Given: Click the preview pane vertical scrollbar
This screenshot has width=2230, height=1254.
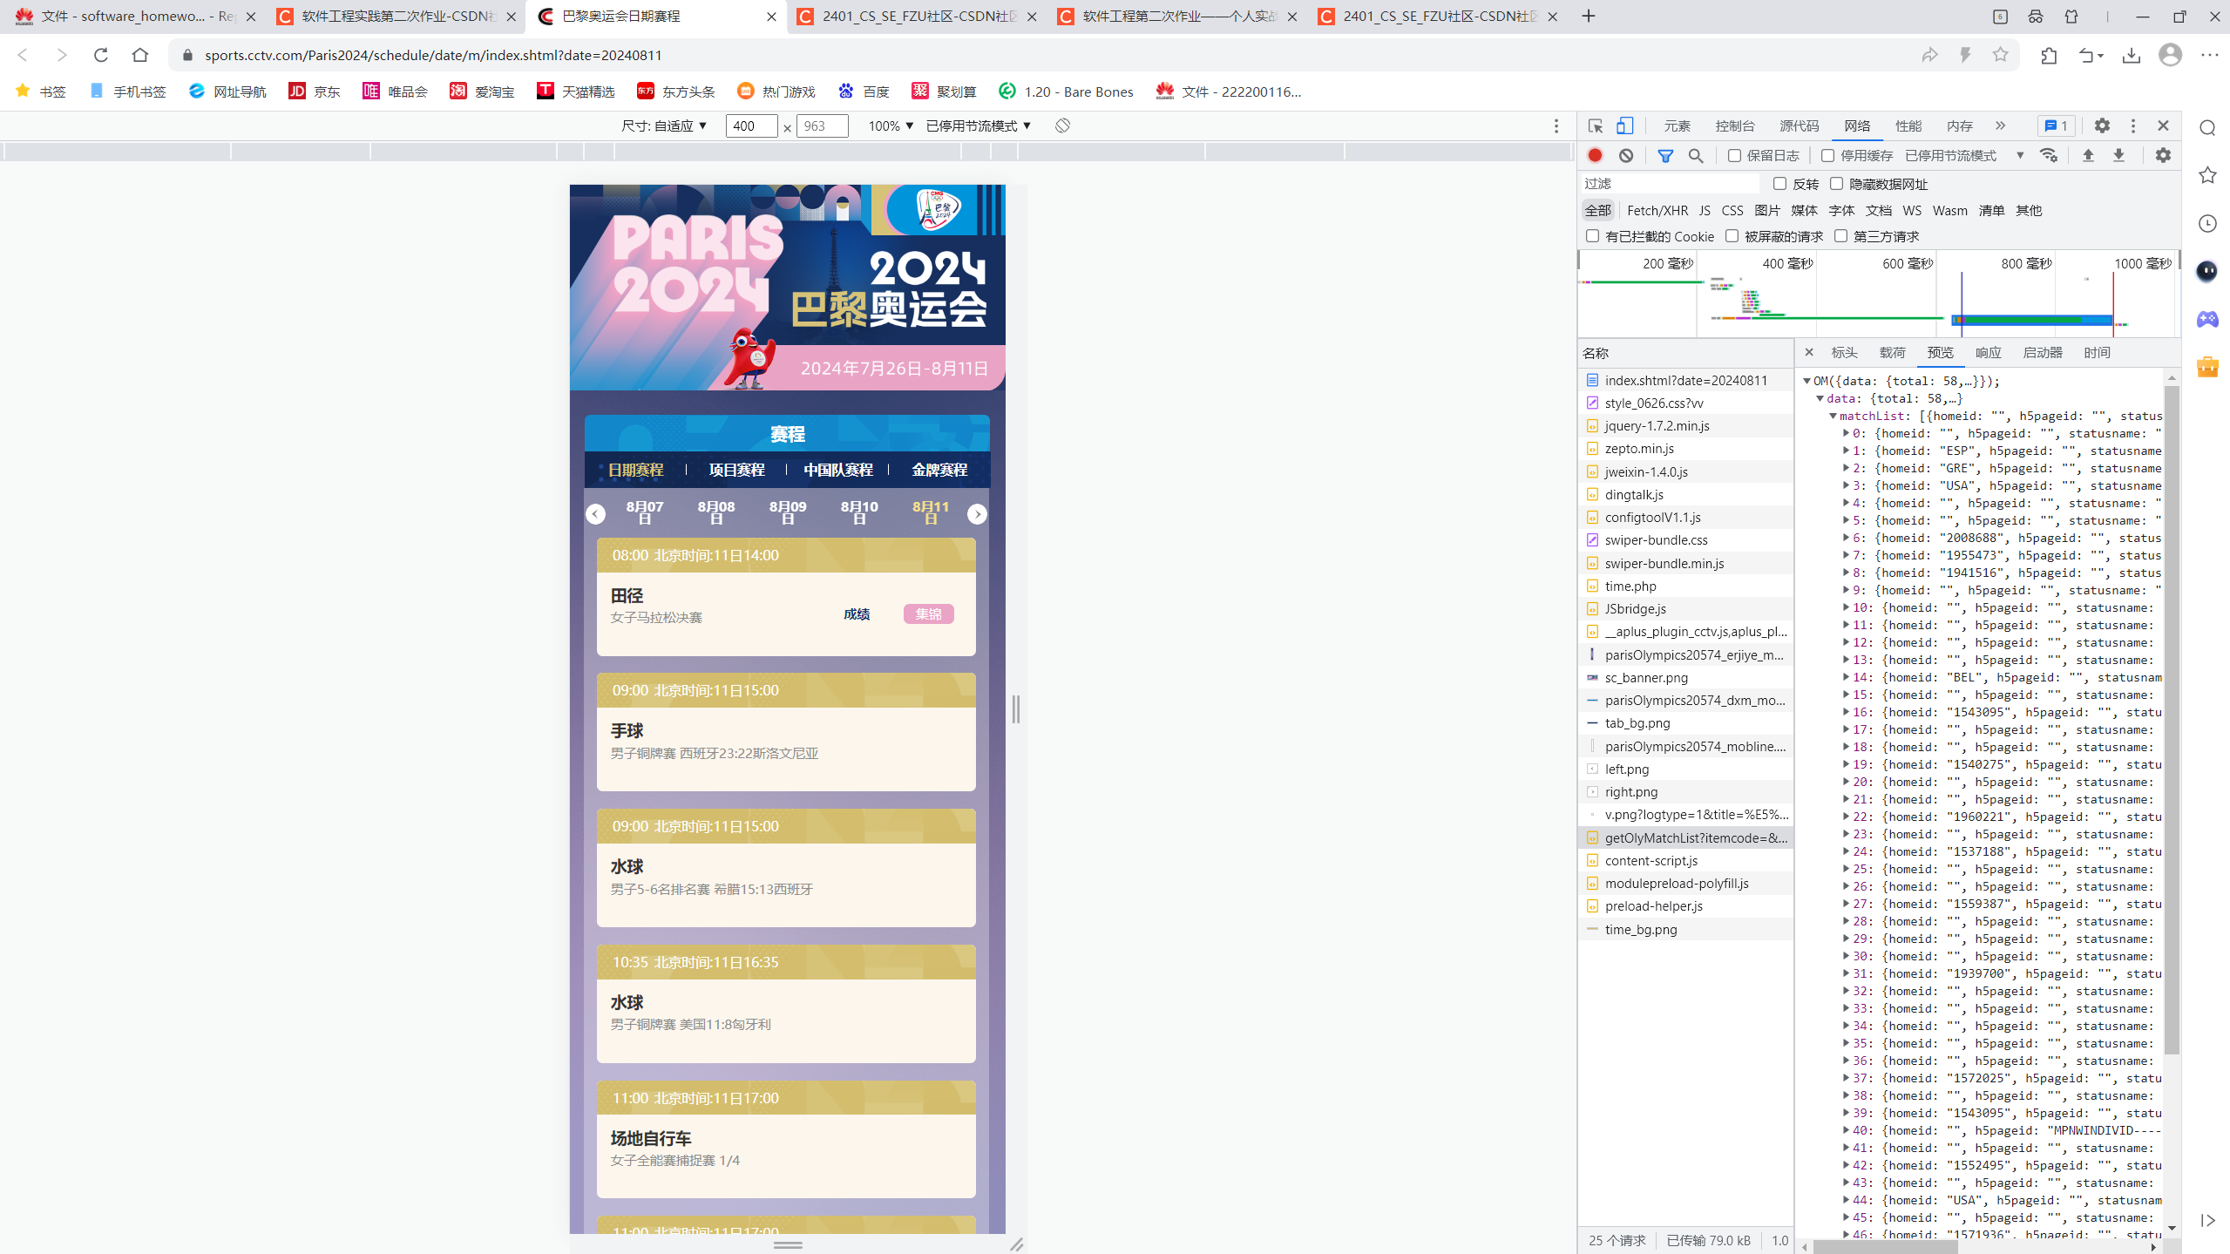Looking at the screenshot, I should (x=2172, y=720).
